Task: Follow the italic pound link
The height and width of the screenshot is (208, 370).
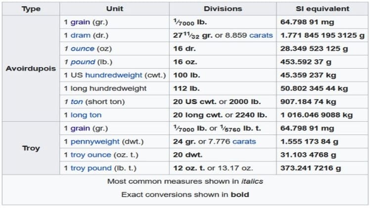Action: [x=80, y=62]
